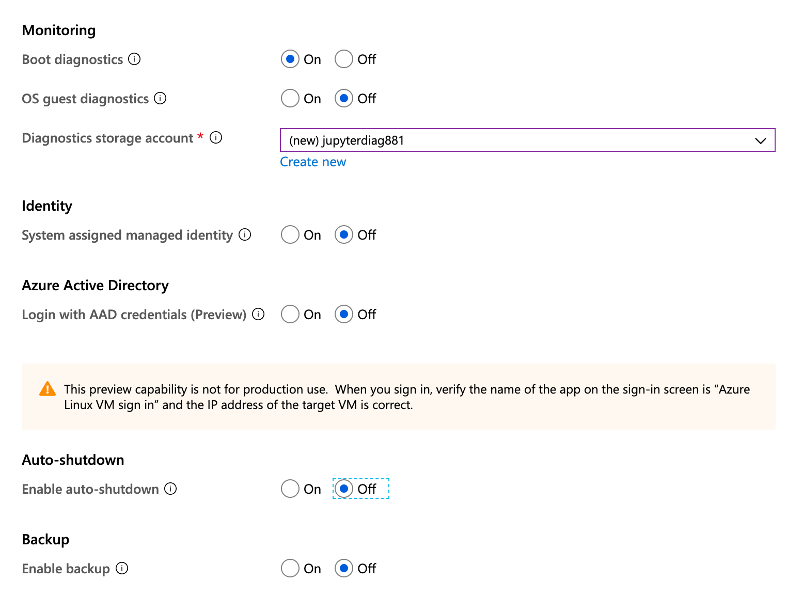Click info icon for Login with AAD credentials

click(258, 314)
